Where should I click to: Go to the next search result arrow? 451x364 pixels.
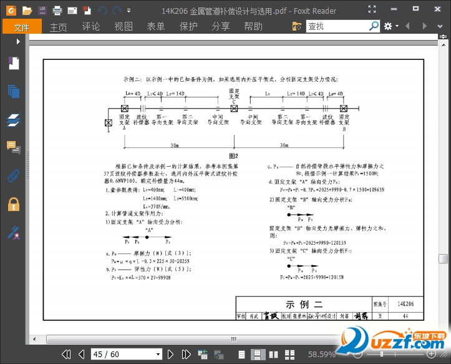point(425,26)
